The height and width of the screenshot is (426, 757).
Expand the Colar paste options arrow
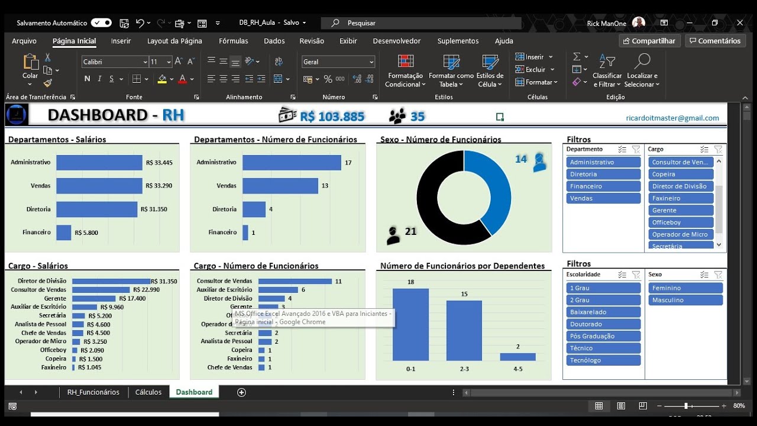30,84
